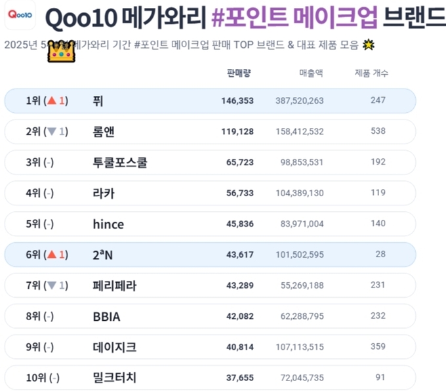446x391 pixels.
Task: Click sales volume 119,128
Action: click(x=237, y=131)
